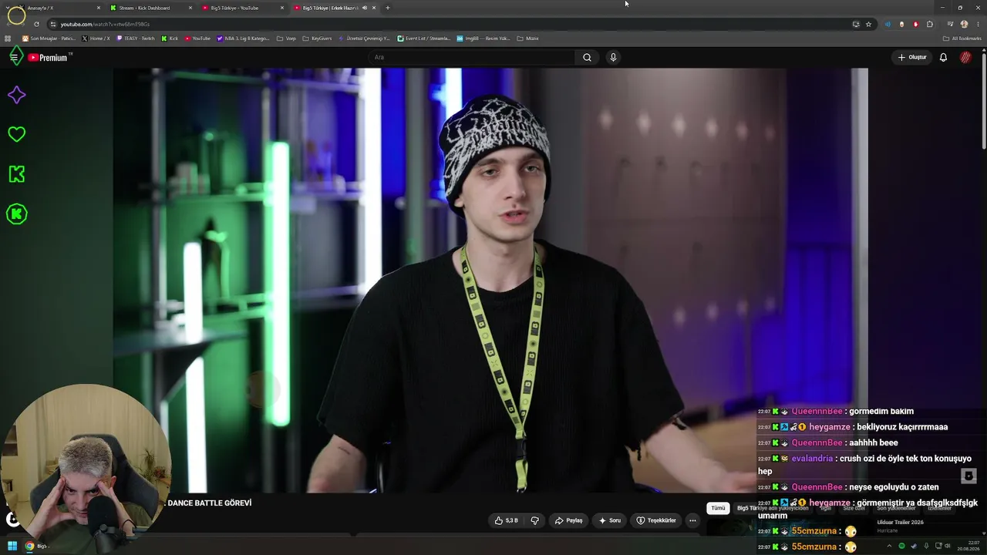Open the Chrome profile avatar
The image size is (987, 555).
click(964, 24)
